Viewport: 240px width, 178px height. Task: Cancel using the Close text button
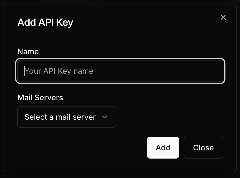coord(203,148)
